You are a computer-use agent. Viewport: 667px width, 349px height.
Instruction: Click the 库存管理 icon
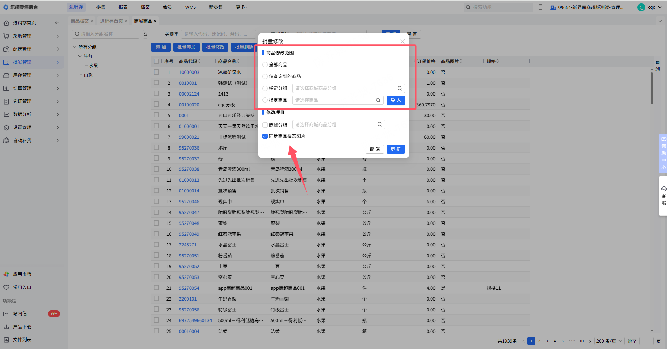pos(6,75)
